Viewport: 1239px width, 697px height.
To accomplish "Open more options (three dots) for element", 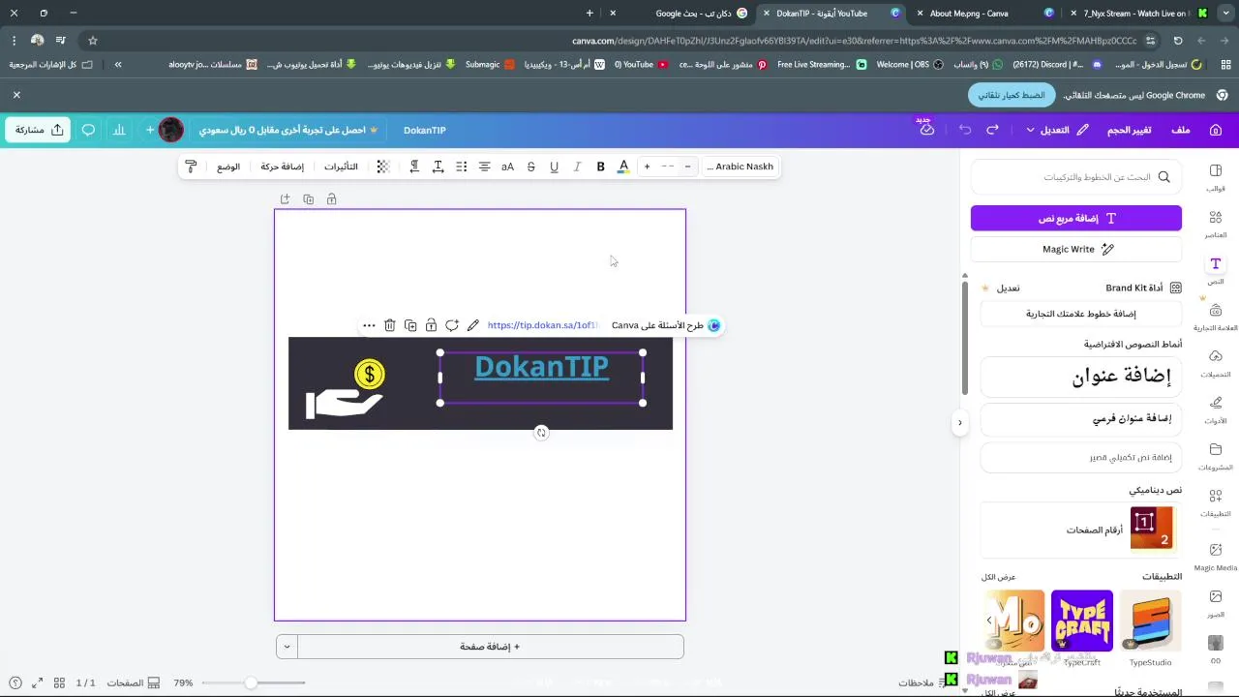I will (x=369, y=325).
